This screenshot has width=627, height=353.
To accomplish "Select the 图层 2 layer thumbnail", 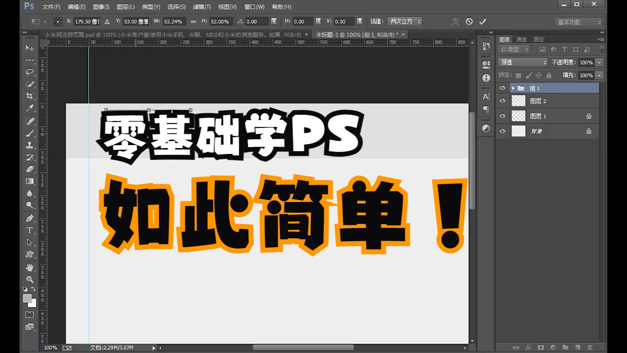I will point(518,101).
